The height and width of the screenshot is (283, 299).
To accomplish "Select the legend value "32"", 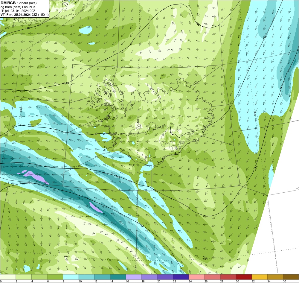I will [x=253, y=281].
